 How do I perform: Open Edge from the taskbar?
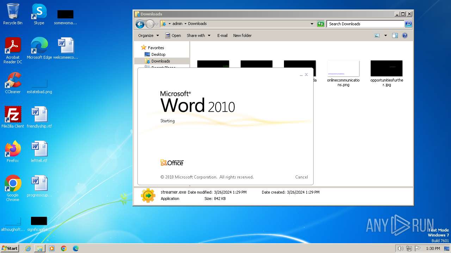[76, 248]
